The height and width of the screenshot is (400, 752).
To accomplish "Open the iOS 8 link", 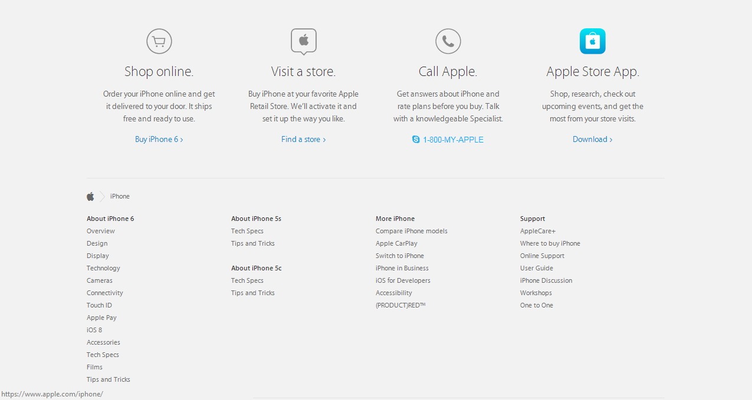I will [x=94, y=330].
